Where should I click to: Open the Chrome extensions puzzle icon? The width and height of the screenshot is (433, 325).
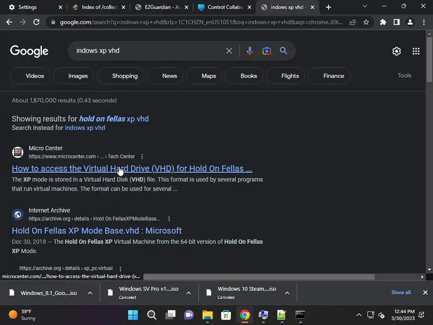383,22
